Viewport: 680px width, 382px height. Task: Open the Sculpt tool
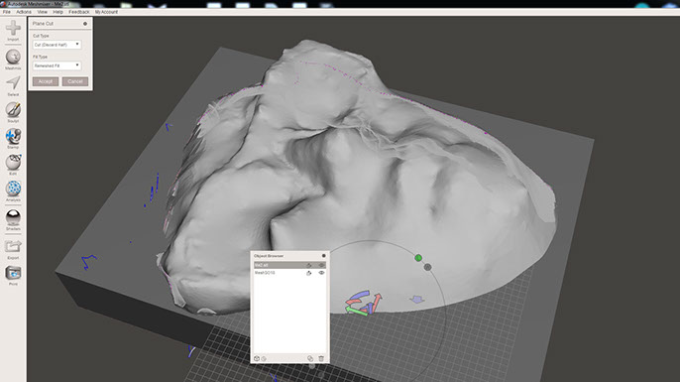click(13, 112)
